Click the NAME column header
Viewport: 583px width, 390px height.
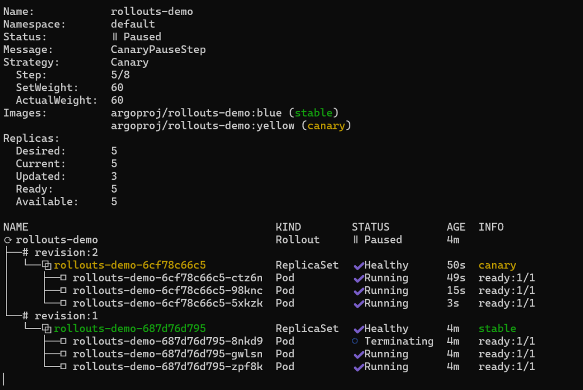click(16, 227)
